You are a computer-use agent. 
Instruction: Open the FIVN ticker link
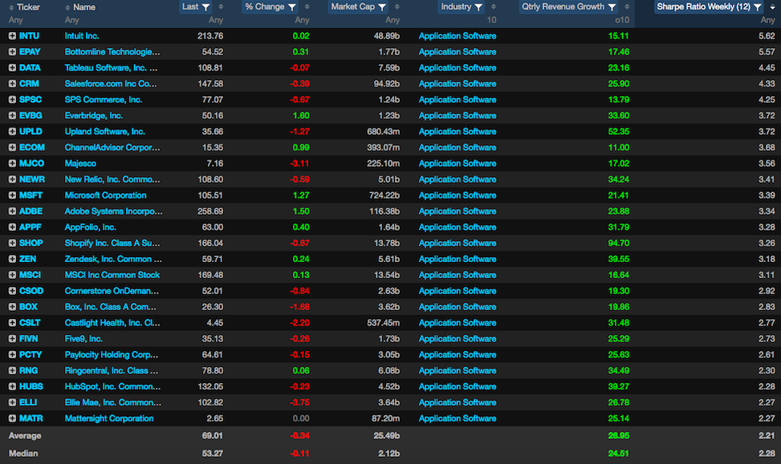tap(28, 339)
